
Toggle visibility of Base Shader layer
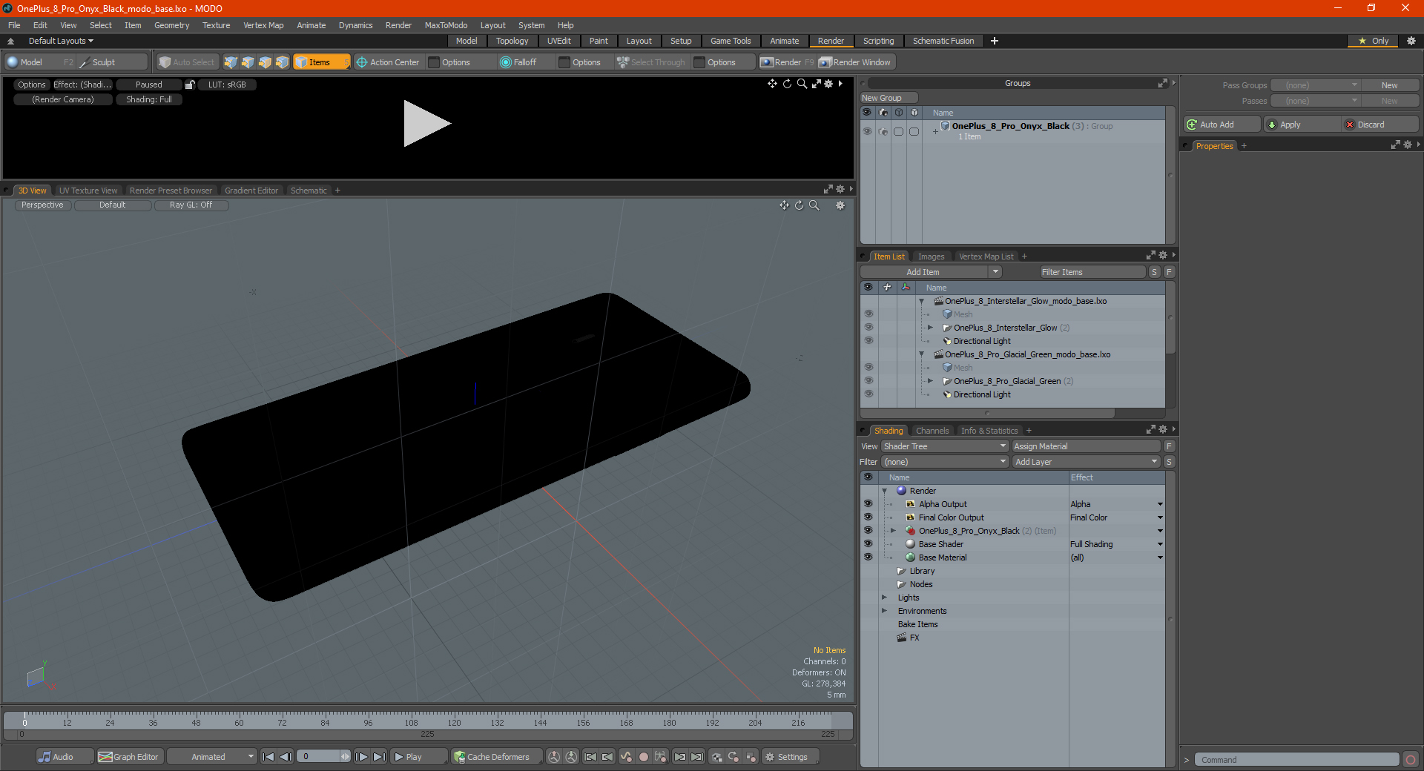coord(868,544)
